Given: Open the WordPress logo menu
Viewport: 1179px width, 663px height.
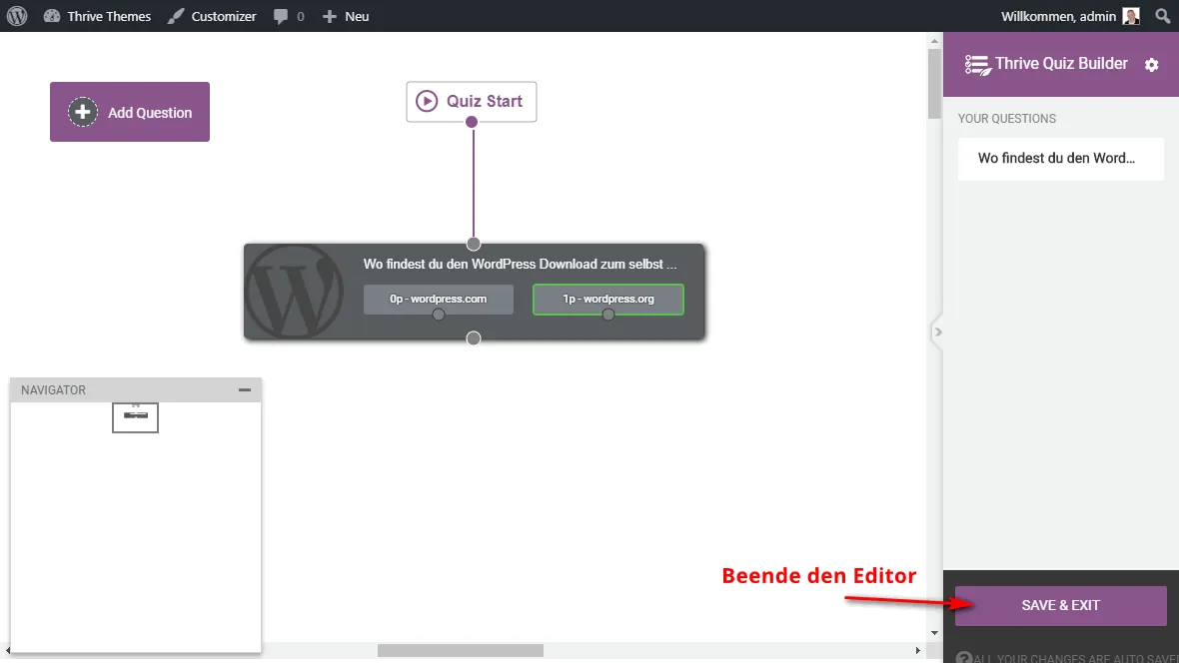Looking at the screenshot, I should pos(17,16).
